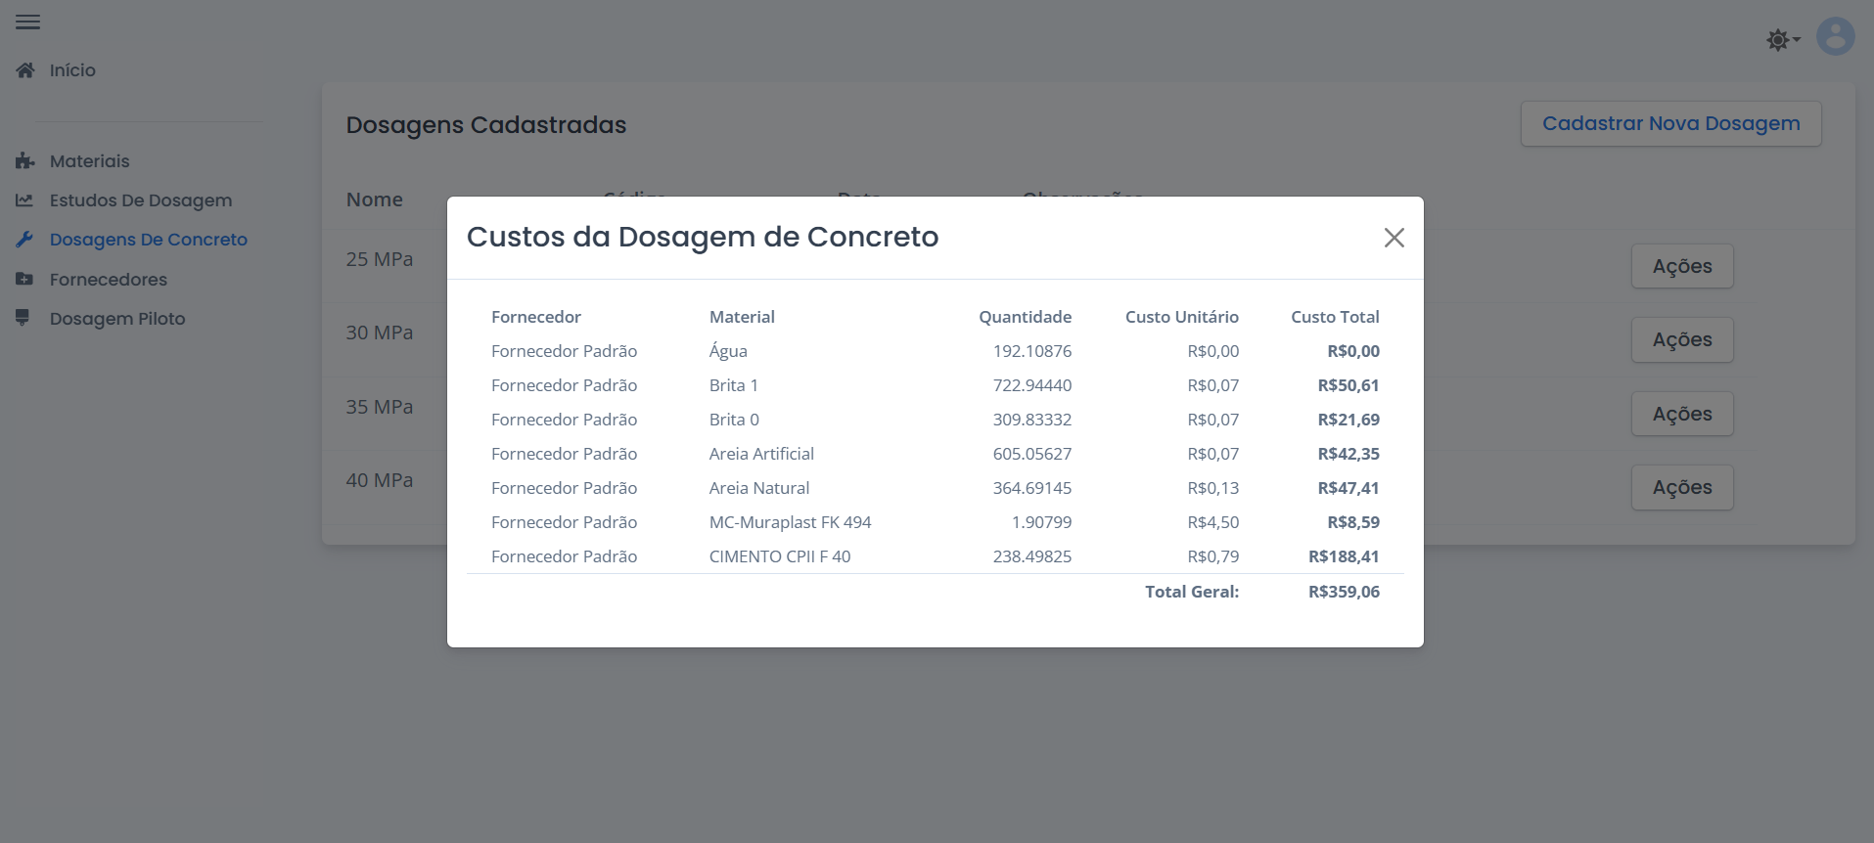
Task: Expand the theme switcher dropdown
Action: [x=1783, y=40]
